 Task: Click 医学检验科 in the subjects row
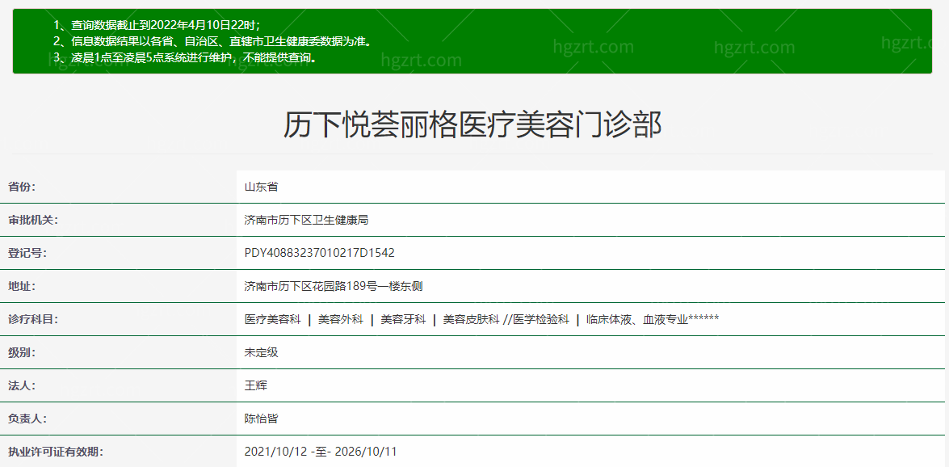[x=541, y=319]
